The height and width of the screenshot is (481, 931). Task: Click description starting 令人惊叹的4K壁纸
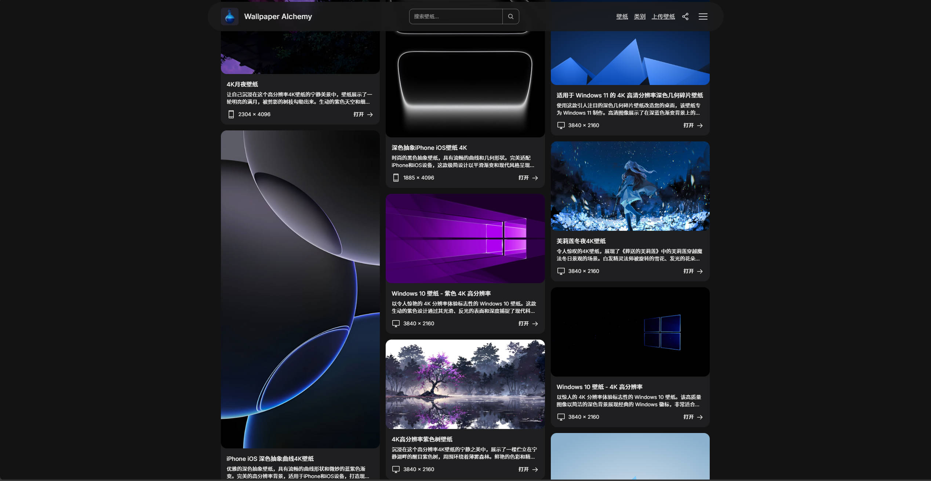pyautogui.click(x=629, y=255)
